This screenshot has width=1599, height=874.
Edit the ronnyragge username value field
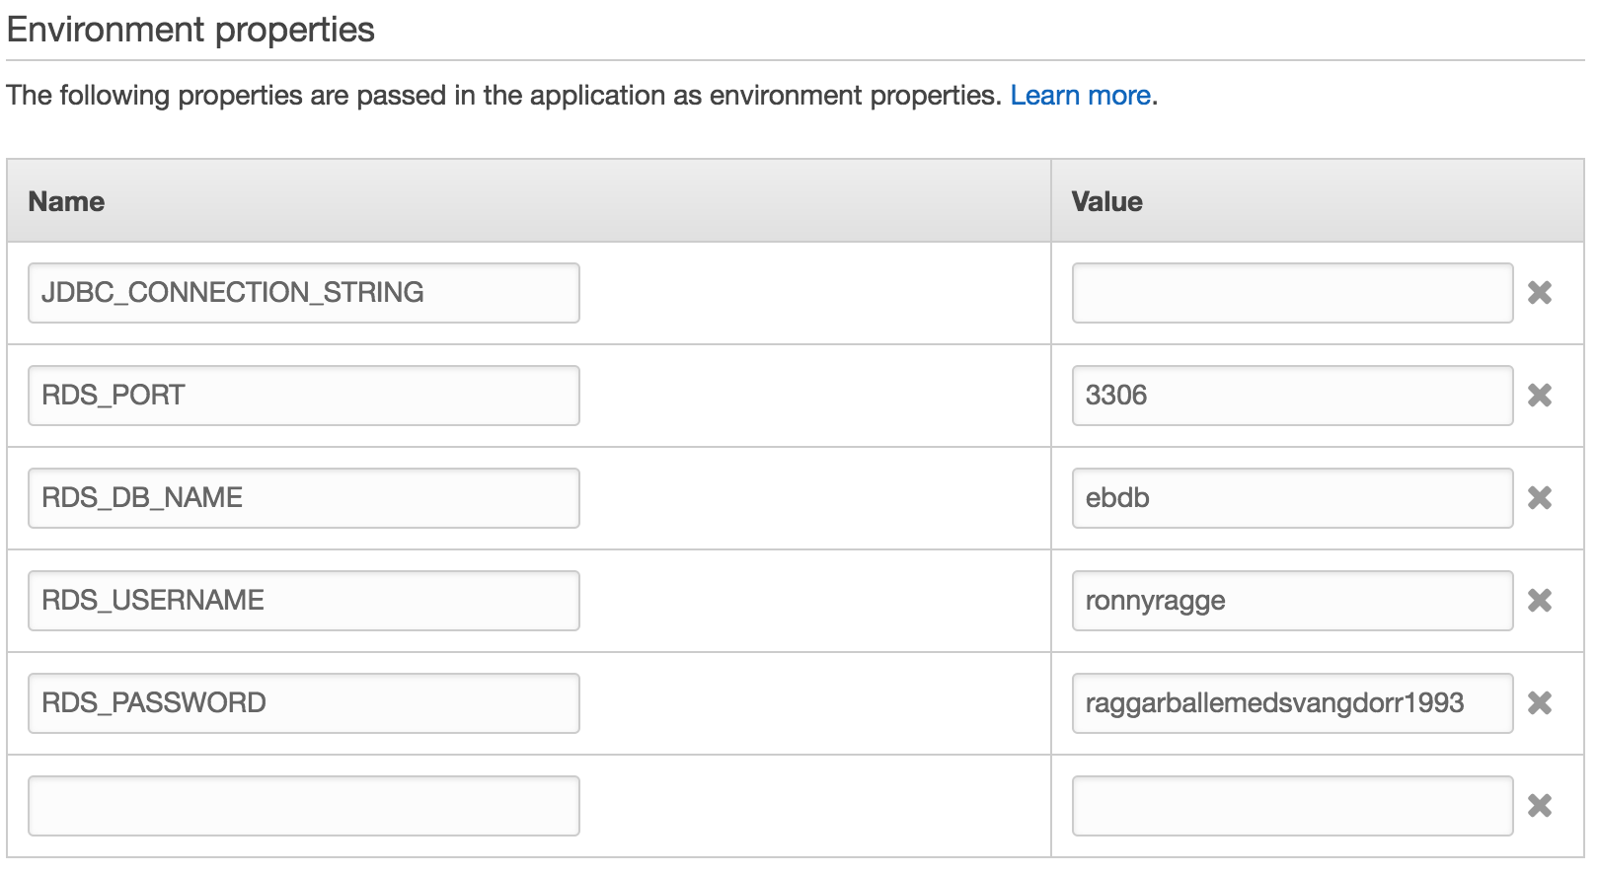[x=1292, y=601]
